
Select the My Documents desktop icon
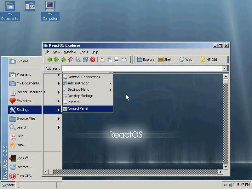[10, 11]
